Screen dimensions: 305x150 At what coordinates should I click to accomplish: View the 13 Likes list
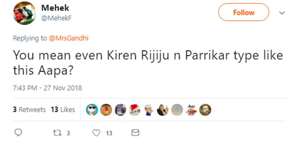[63, 109]
